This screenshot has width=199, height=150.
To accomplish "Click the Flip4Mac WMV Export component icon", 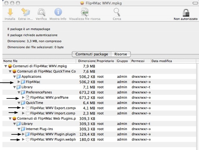I will [x=27, y=108].
